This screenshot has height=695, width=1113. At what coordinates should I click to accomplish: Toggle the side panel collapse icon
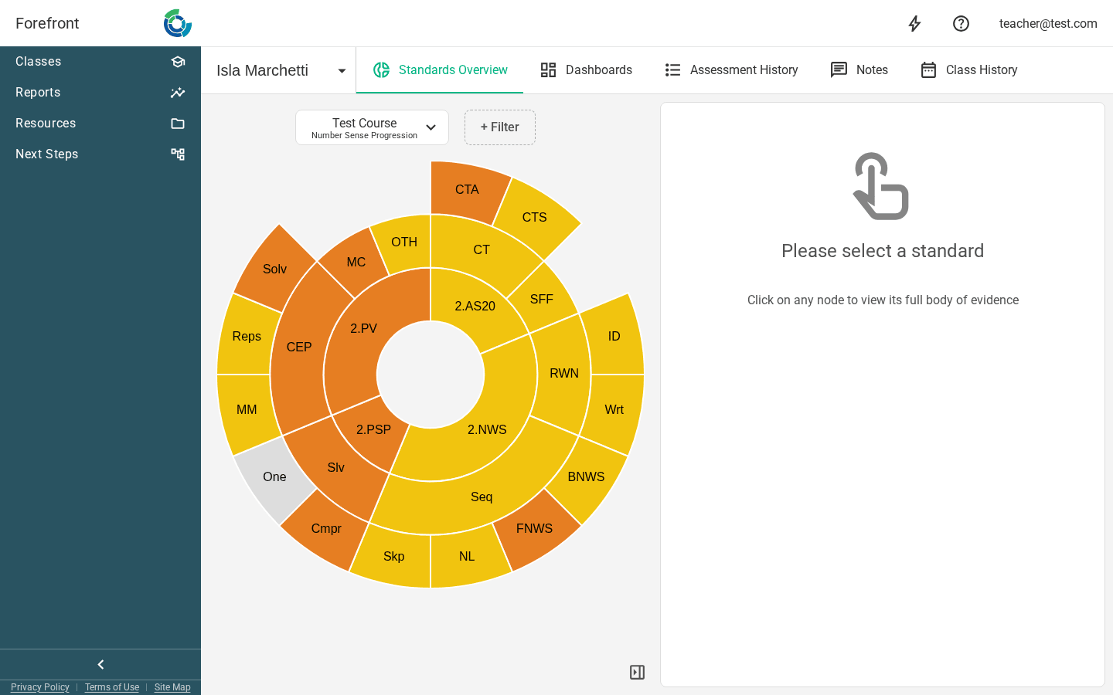(x=637, y=673)
